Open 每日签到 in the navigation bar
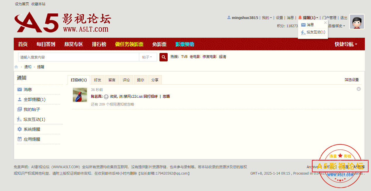The height and width of the screenshot is (191, 371). (x=46, y=44)
